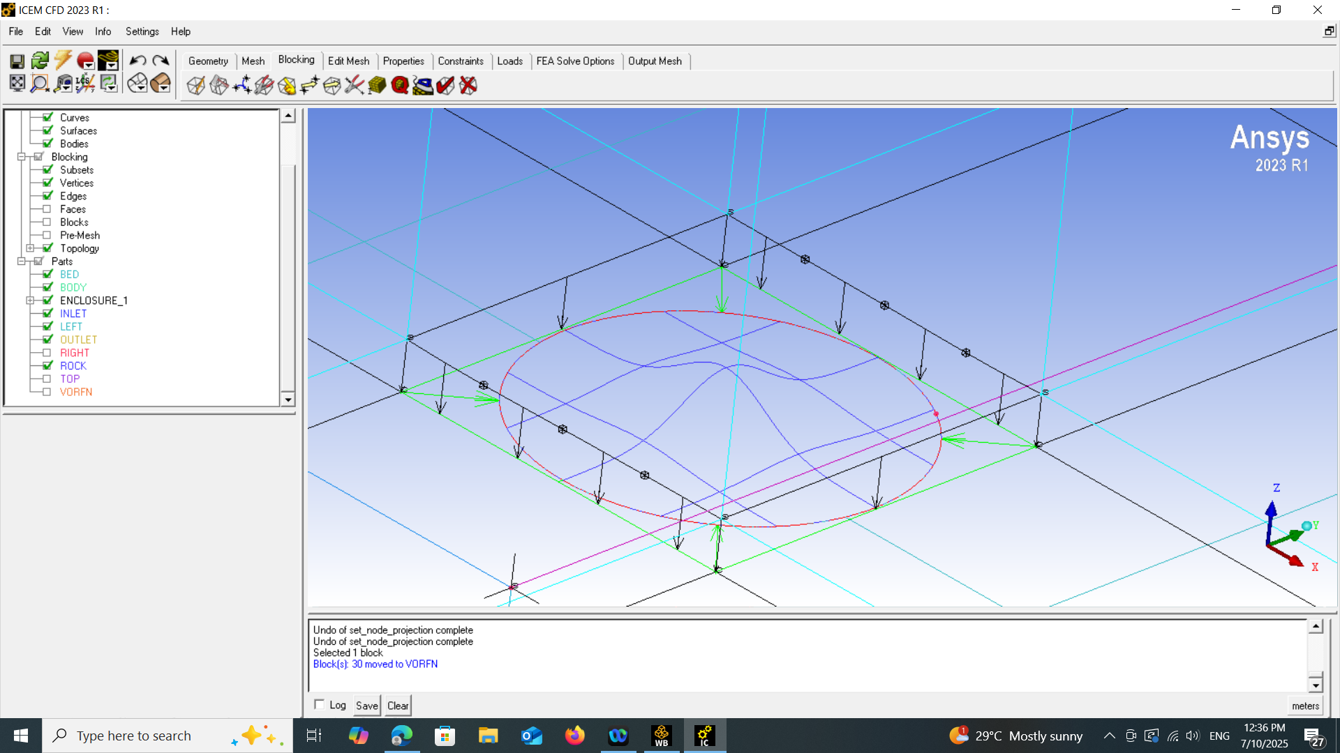Viewport: 1340px width, 753px height.
Task: Uncheck the ROCK part checkbox
Action: click(47, 366)
